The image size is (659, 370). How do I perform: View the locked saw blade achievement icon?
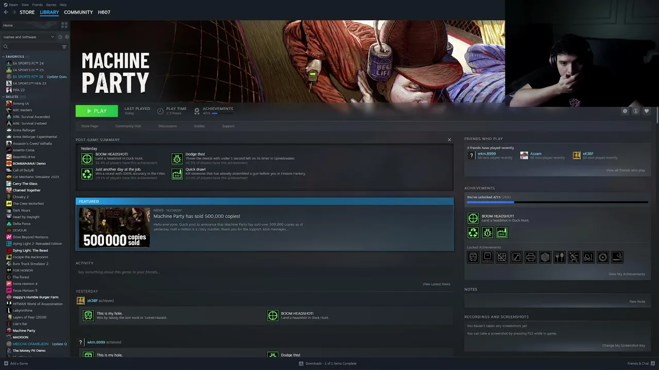(x=602, y=257)
